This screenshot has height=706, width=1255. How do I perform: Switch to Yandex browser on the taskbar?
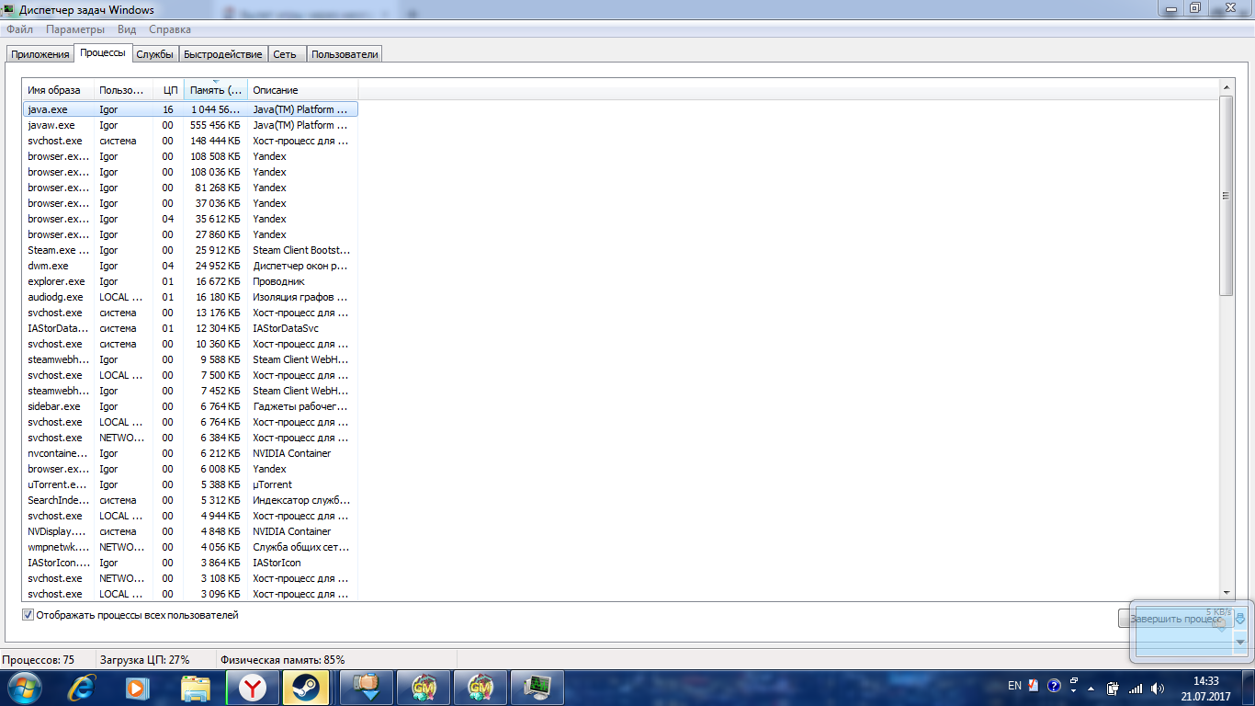pyautogui.click(x=253, y=688)
